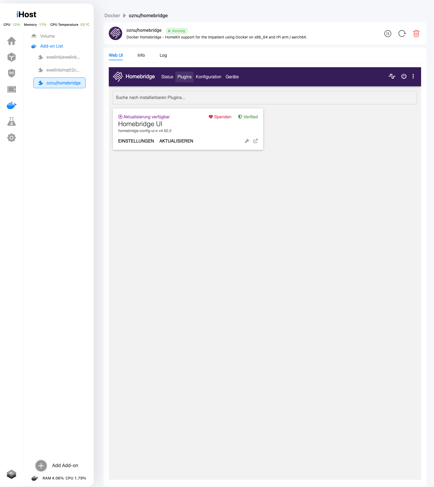Switch to the Web UI tab
This screenshot has height=487, width=434.
coord(116,55)
